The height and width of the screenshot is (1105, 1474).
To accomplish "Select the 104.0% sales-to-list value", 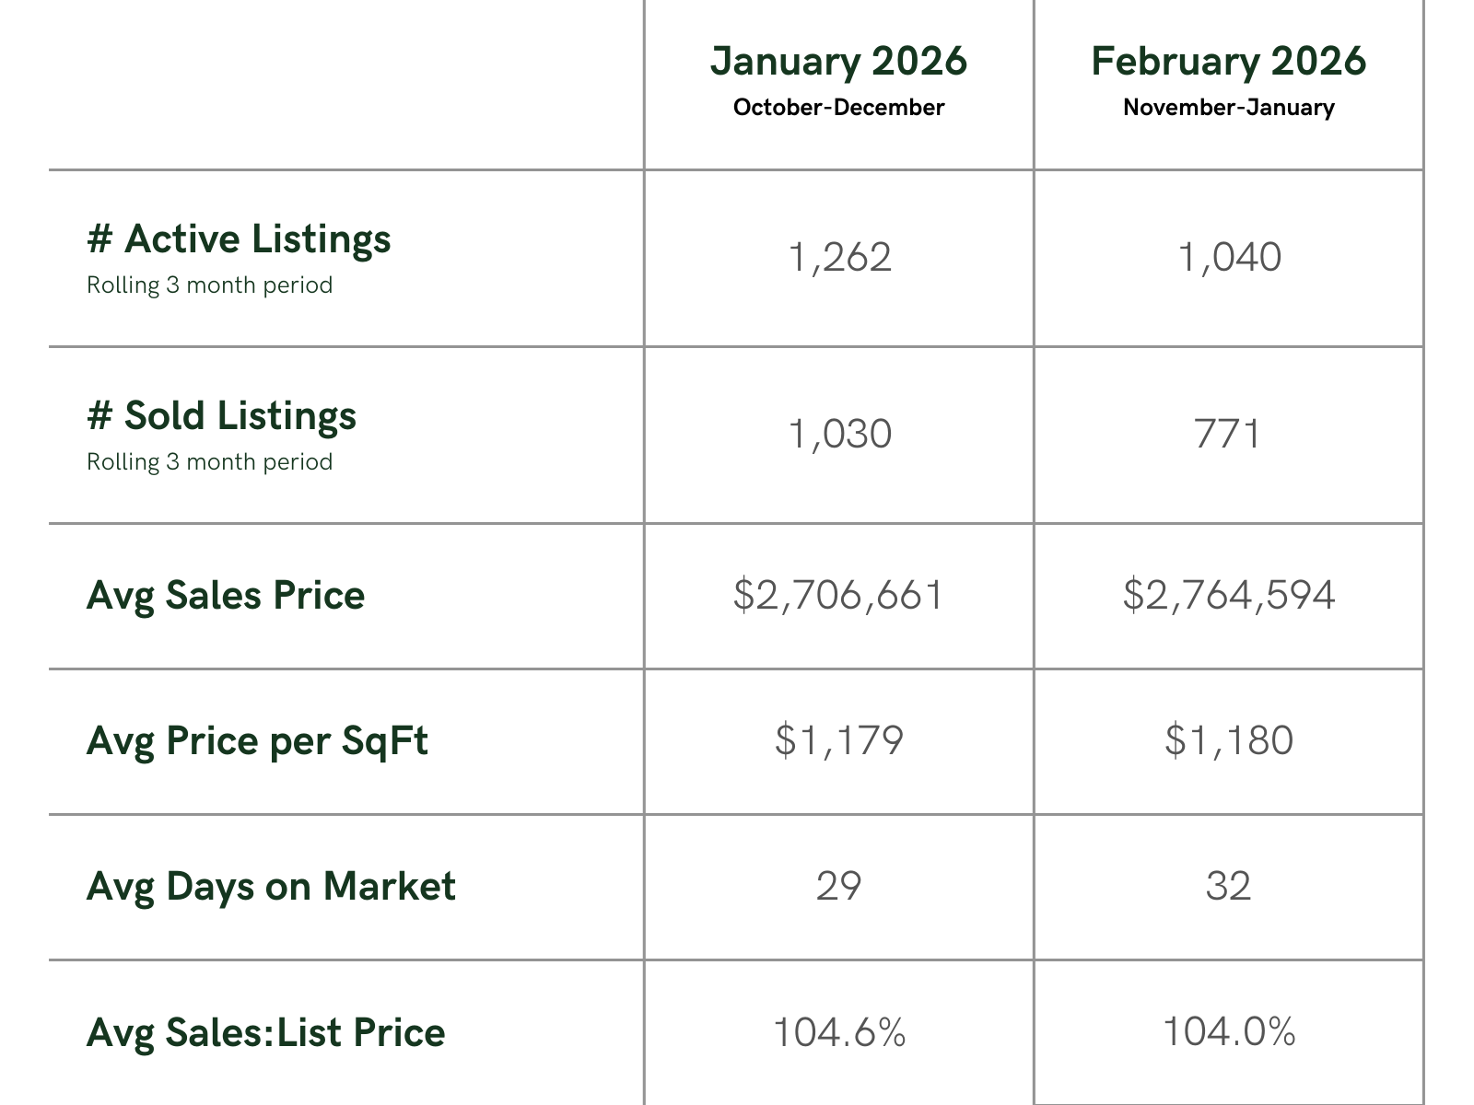I will coord(1228,1031).
